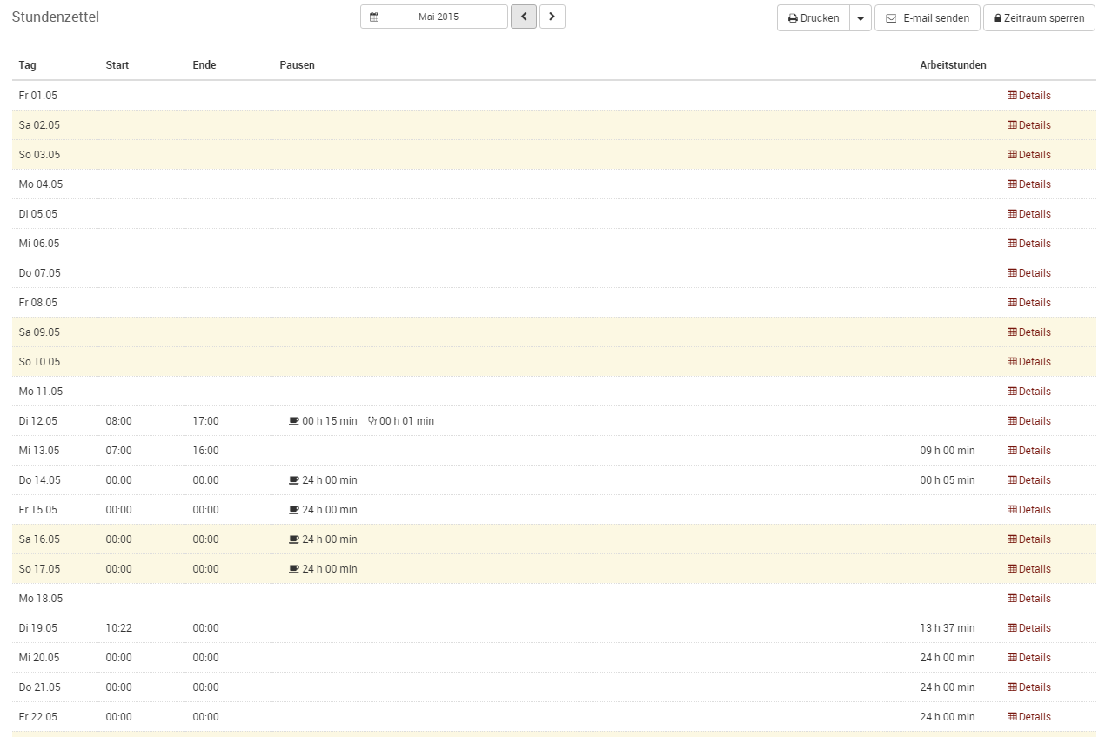Go to previous month with left chevron
This screenshot has width=1105, height=737.
tap(523, 17)
